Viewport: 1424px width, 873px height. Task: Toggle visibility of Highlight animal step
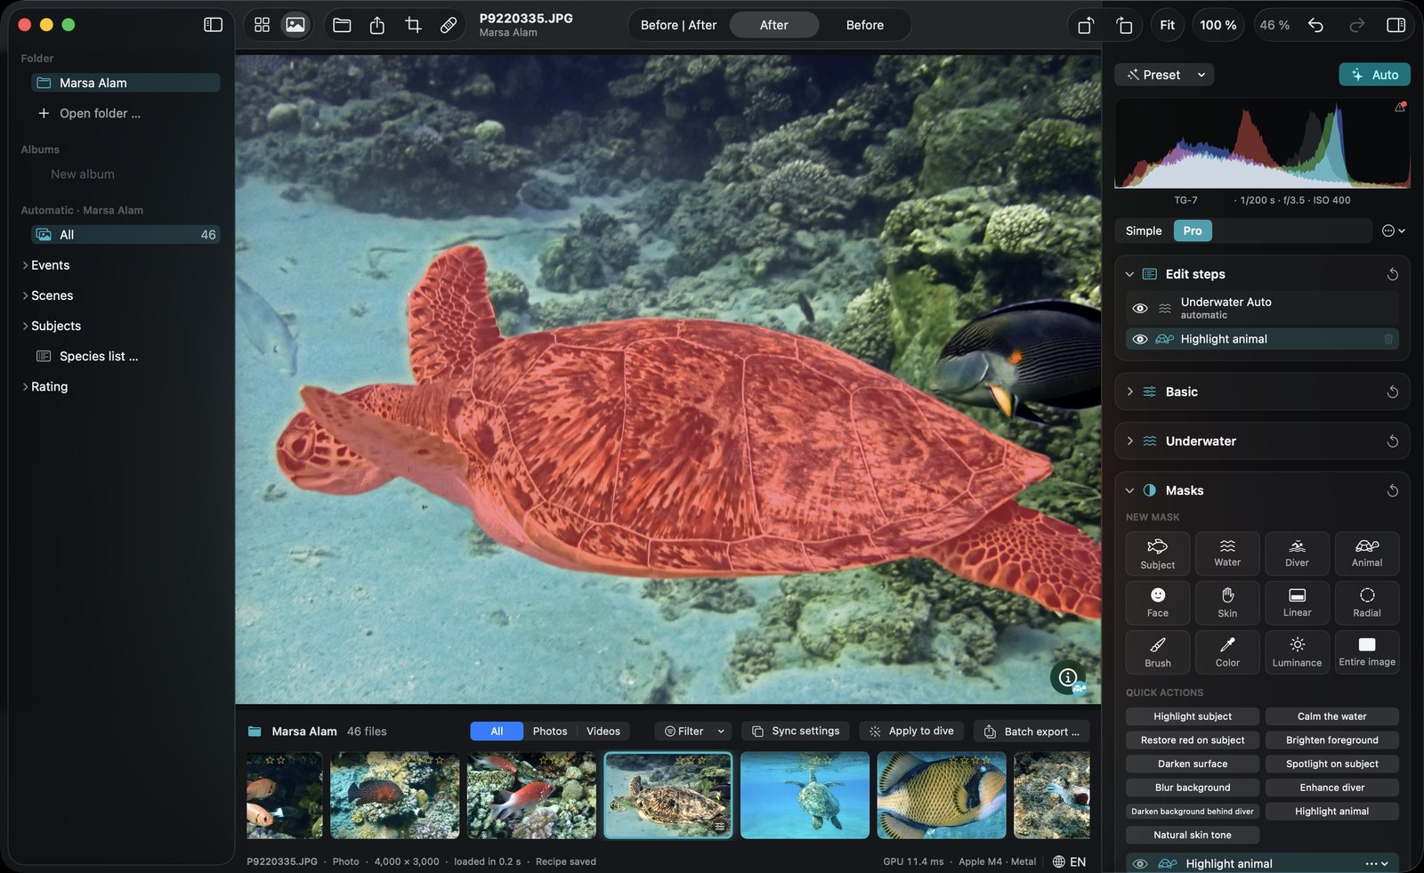click(1140, 339)
